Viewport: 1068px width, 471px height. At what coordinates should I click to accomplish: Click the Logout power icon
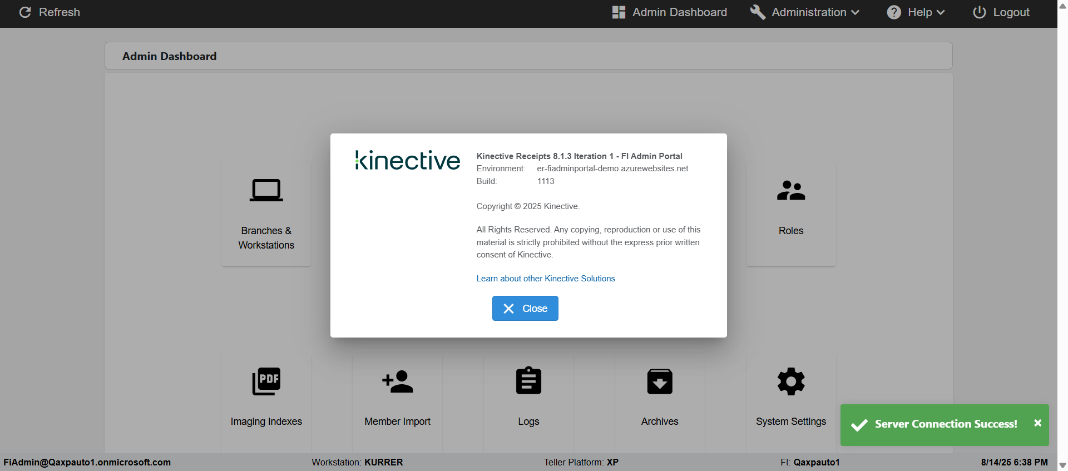(x=980, y=12)
